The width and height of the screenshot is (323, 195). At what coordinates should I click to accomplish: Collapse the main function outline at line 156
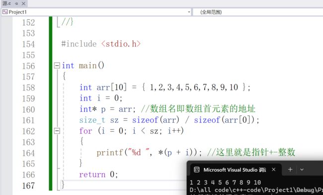pyautogui.click(x=57, y=66)
